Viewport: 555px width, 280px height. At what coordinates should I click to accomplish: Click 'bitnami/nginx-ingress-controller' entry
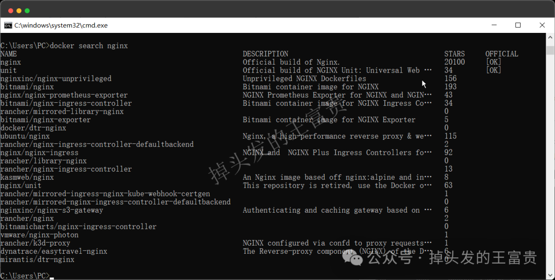pos(66,103)
